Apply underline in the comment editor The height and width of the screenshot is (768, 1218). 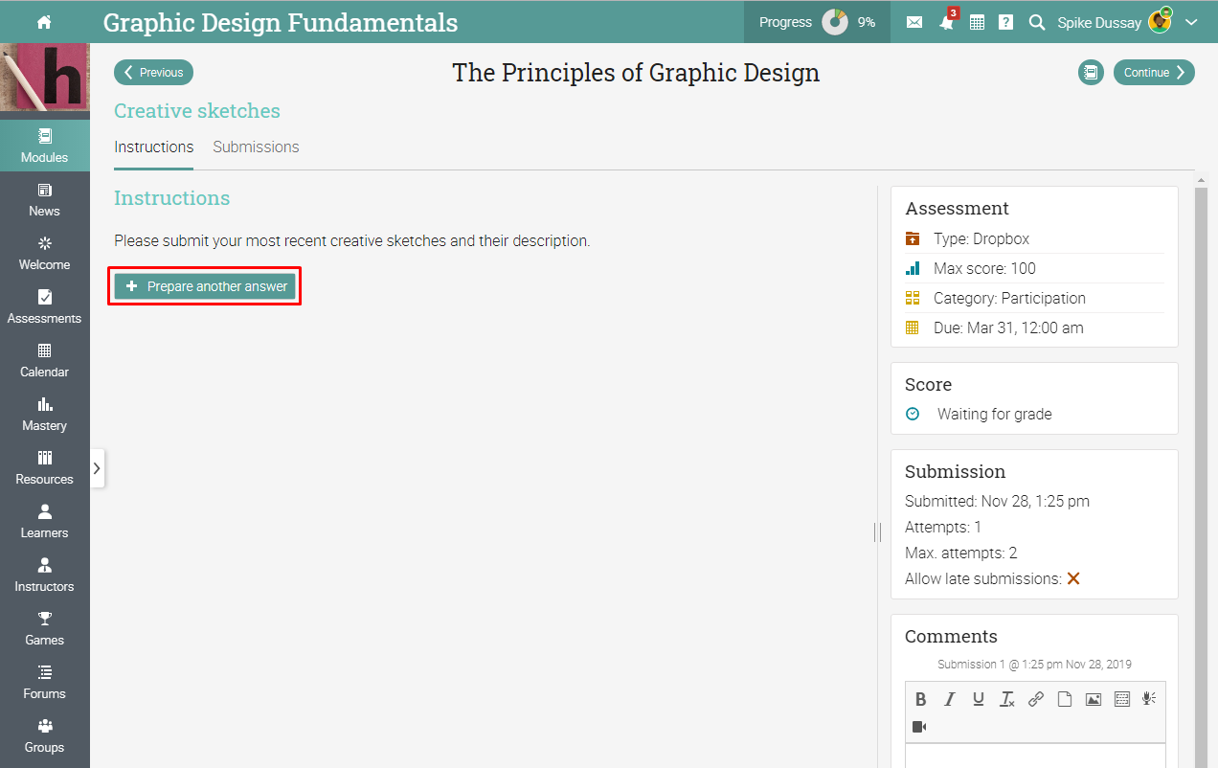click(978, 699)
